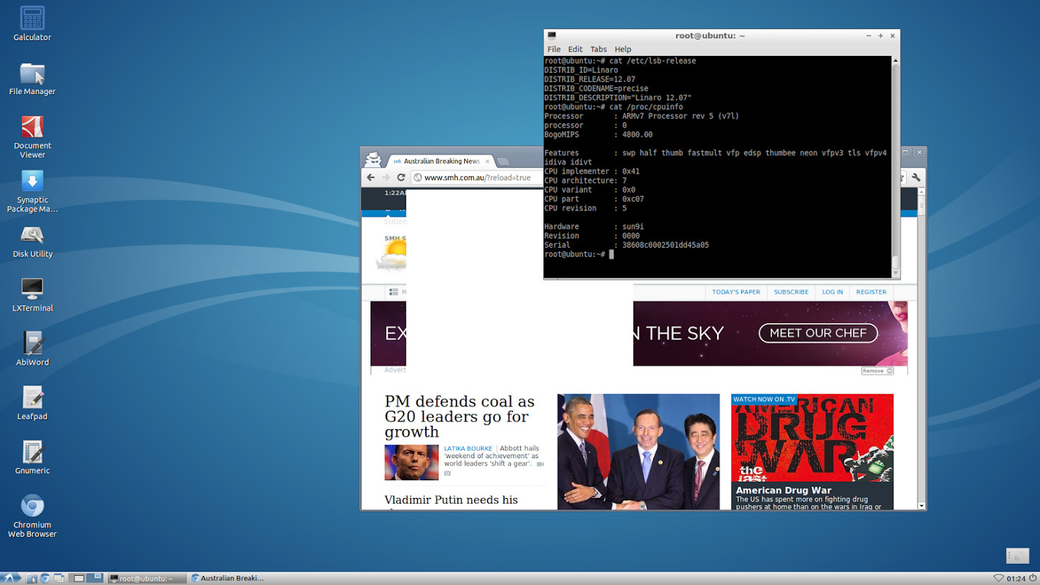Open a new Chromium tab
Viewport: 1040px width, 585px height.
[x=504, y=161]
